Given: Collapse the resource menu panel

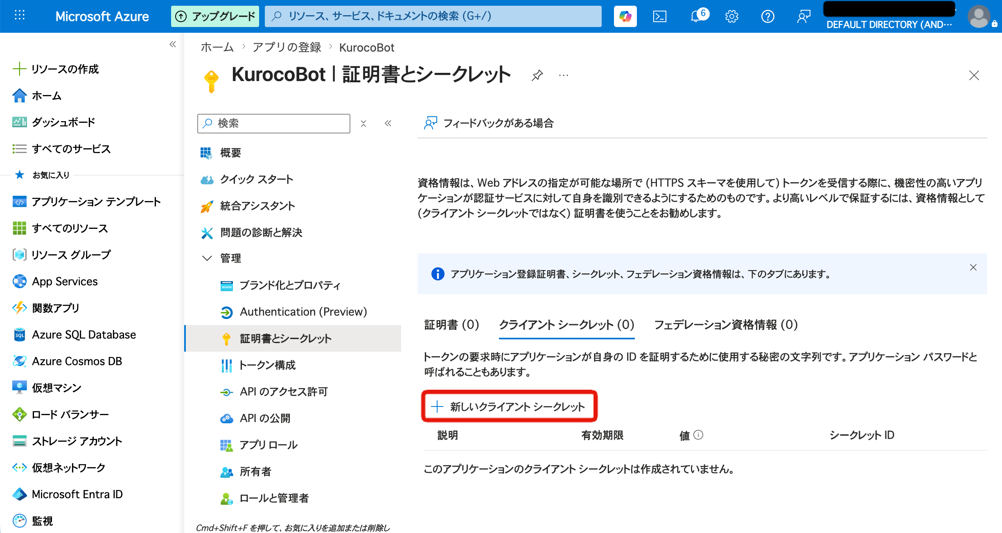Looking at the screenshot, I should pyautogui.click(x=388, y=123).
